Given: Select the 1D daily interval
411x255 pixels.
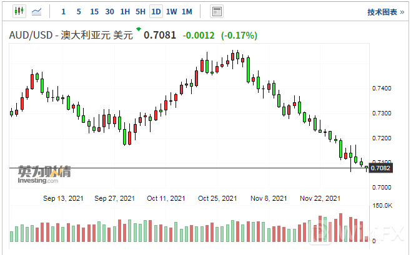Looking at the screenshot, I should (156, 11).
